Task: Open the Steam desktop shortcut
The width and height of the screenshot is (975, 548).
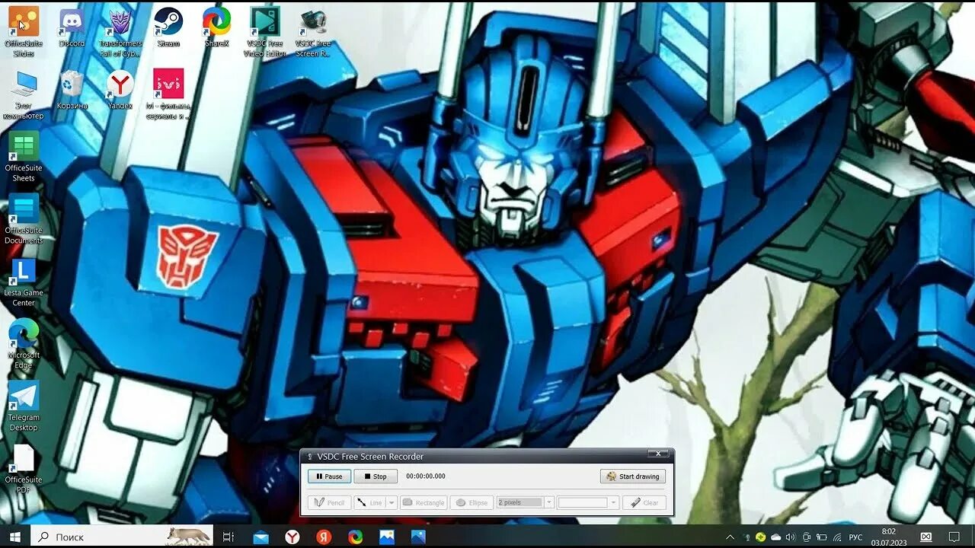Action: tap(168, 27)
